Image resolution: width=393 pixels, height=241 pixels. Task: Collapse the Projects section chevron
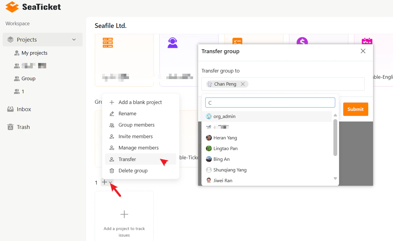coord(74,40)
